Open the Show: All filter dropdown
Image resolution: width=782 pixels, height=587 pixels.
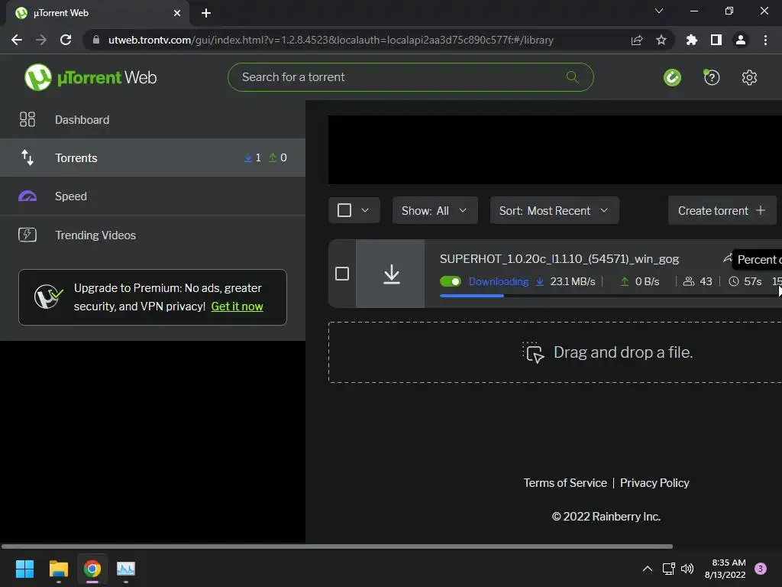[435, 210]
